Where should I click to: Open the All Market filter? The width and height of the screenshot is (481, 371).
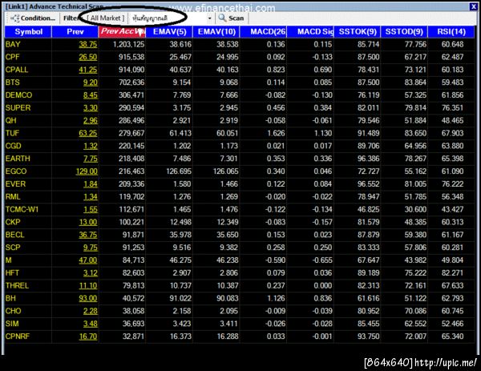pos(106,18)
